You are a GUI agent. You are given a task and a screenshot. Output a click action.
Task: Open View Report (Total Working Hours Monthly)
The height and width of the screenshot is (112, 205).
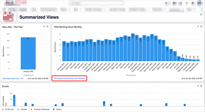coord(69,78)
